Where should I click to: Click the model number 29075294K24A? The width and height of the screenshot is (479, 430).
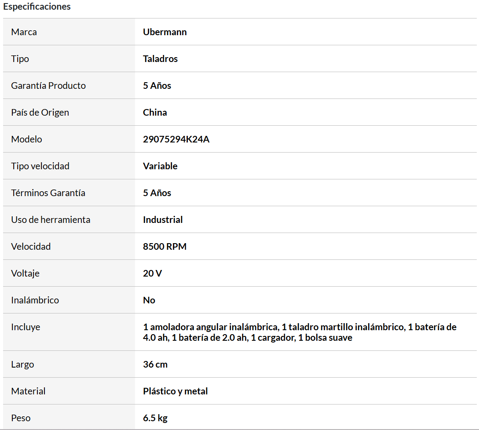pos(176,139)
